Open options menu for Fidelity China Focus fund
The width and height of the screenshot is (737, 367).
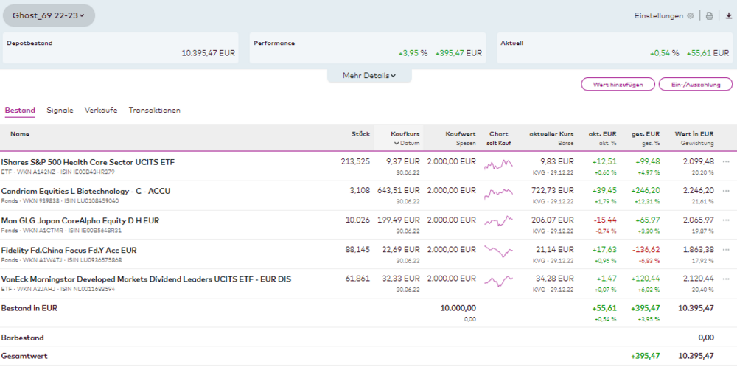click(726, 250)
